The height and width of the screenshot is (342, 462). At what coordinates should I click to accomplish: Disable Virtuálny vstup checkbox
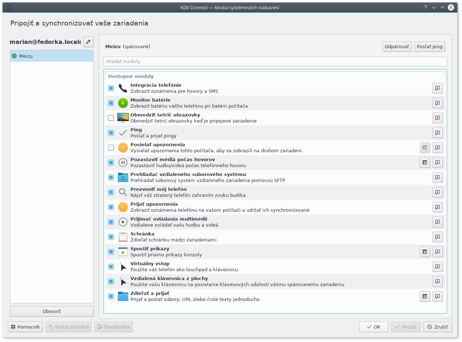click(x=111, y=267)
